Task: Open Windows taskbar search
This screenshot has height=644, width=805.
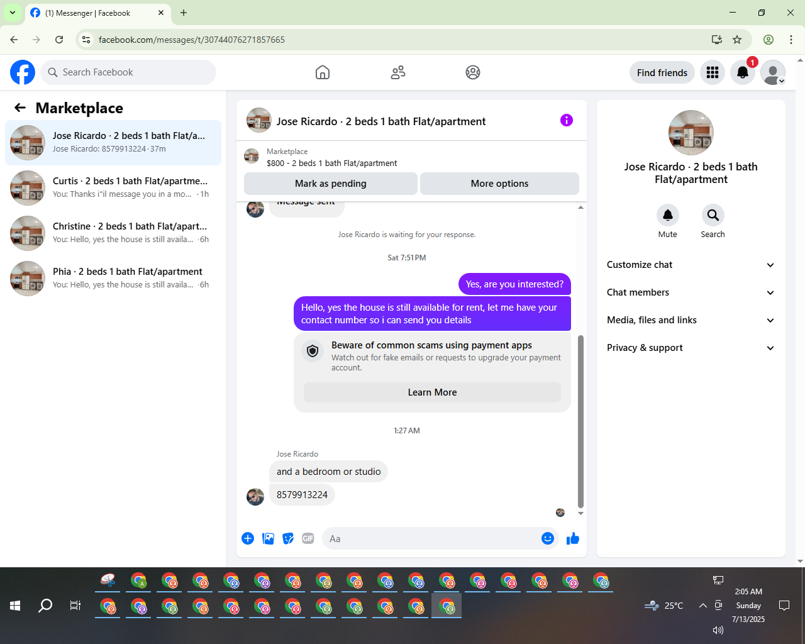Action: tap(45, 606)
